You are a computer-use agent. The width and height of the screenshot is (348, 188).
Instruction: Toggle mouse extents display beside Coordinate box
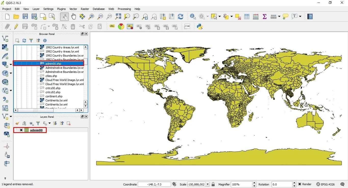pyautogui.click(x=174, y=184)
